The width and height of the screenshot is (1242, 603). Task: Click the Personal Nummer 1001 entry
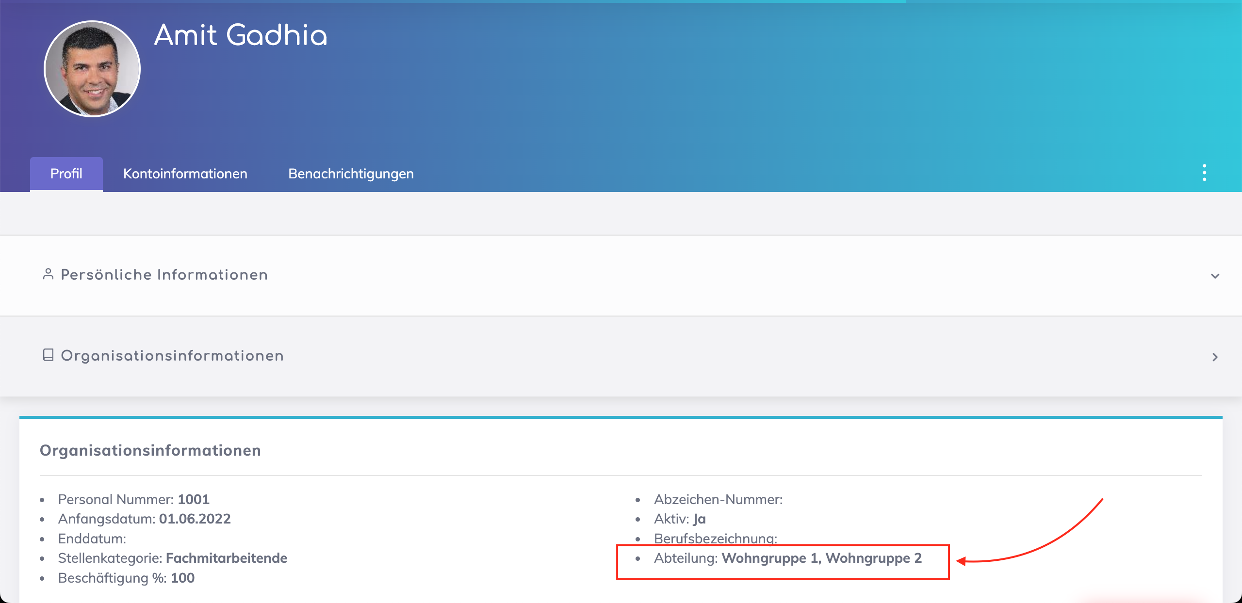tap(133, 499)
